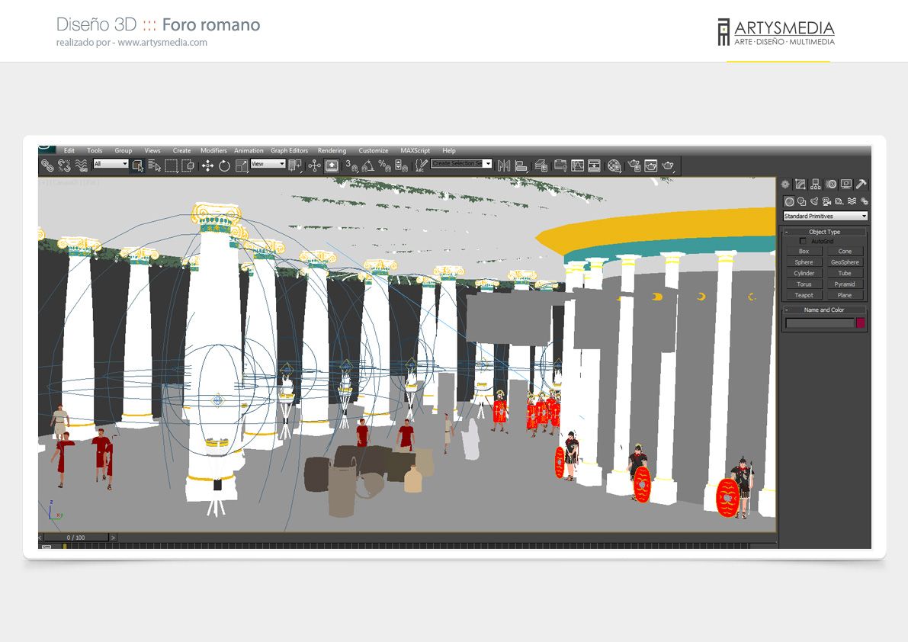Open the Utilities hammer panel

(861, 184)
